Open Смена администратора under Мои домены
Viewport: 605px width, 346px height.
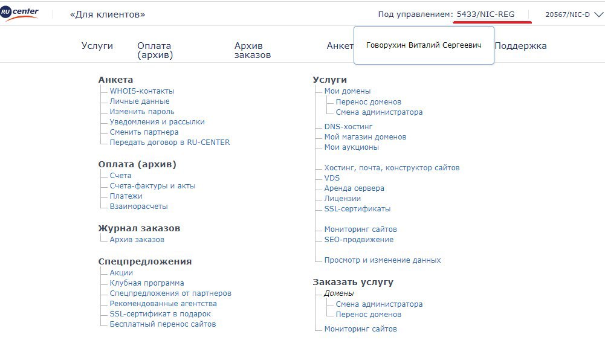coord(379,112)
